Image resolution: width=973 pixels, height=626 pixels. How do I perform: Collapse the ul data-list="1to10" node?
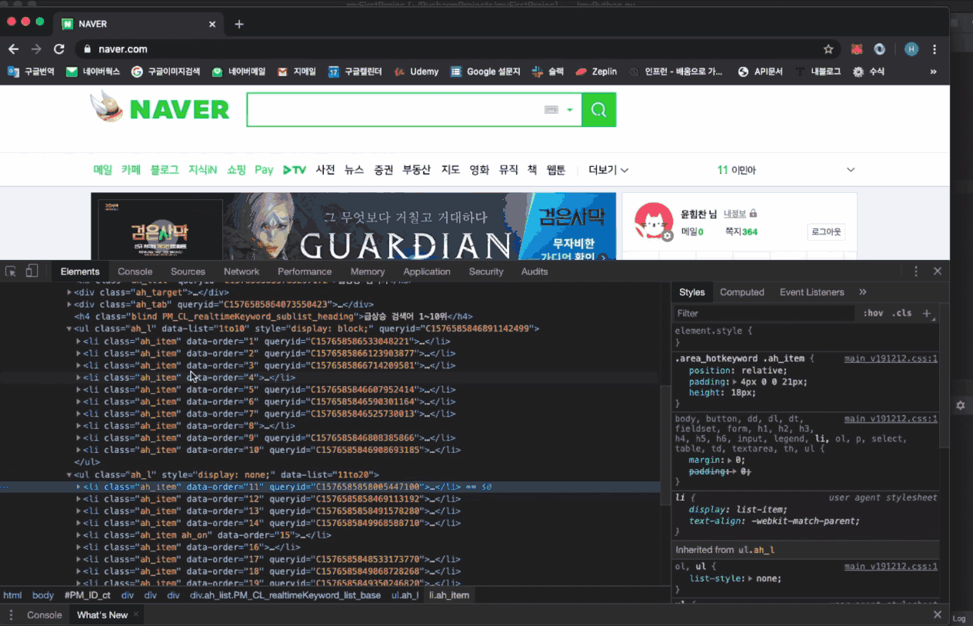[x=69, y=329]
